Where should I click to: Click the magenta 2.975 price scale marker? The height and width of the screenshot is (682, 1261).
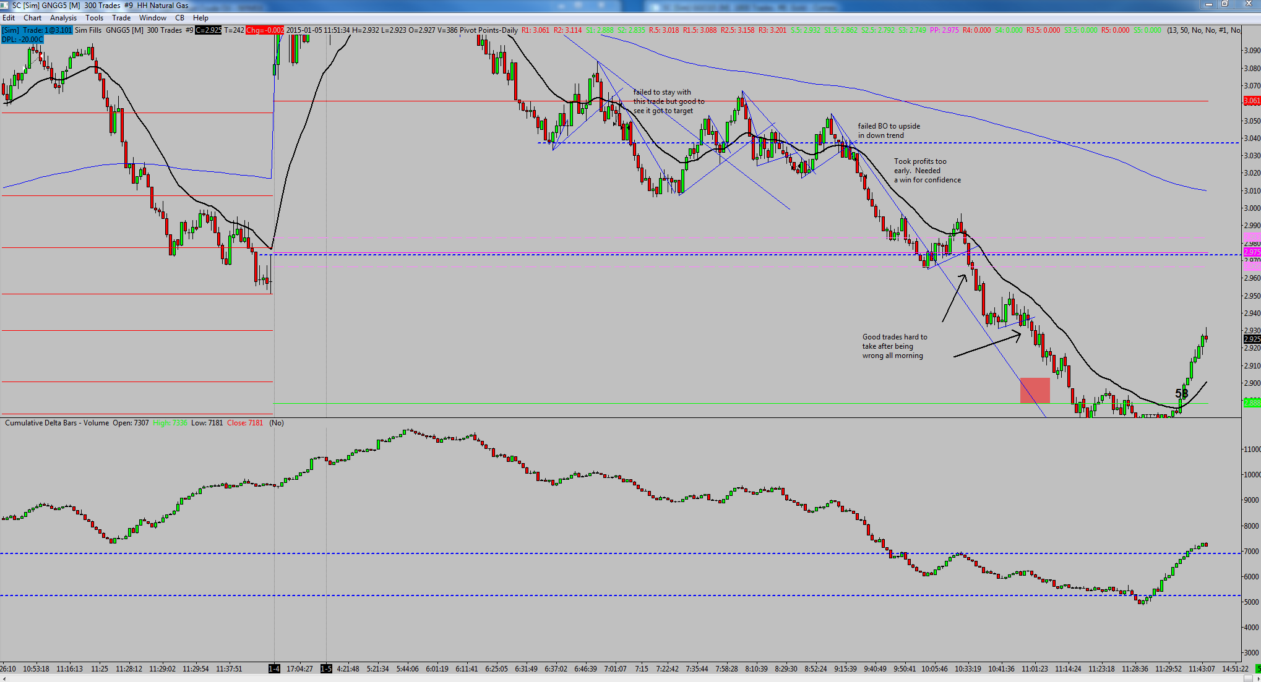pyautogui.click(x=1252, y=252)
